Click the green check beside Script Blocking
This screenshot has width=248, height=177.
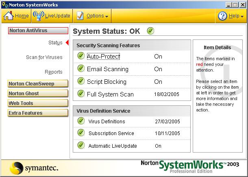81,81
